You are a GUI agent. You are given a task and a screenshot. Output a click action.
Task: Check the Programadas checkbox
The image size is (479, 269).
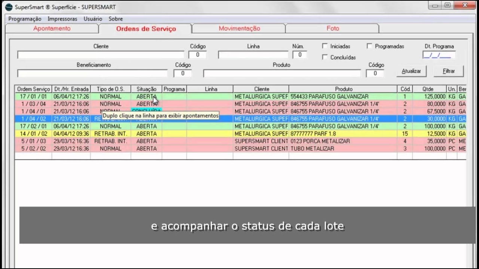[369, 46]
